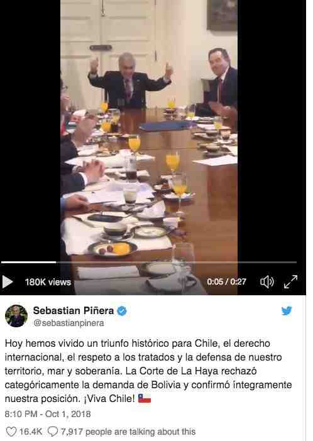Click '7,917 people are talking about this'
The image size is (313, 441).
[128, 432]
